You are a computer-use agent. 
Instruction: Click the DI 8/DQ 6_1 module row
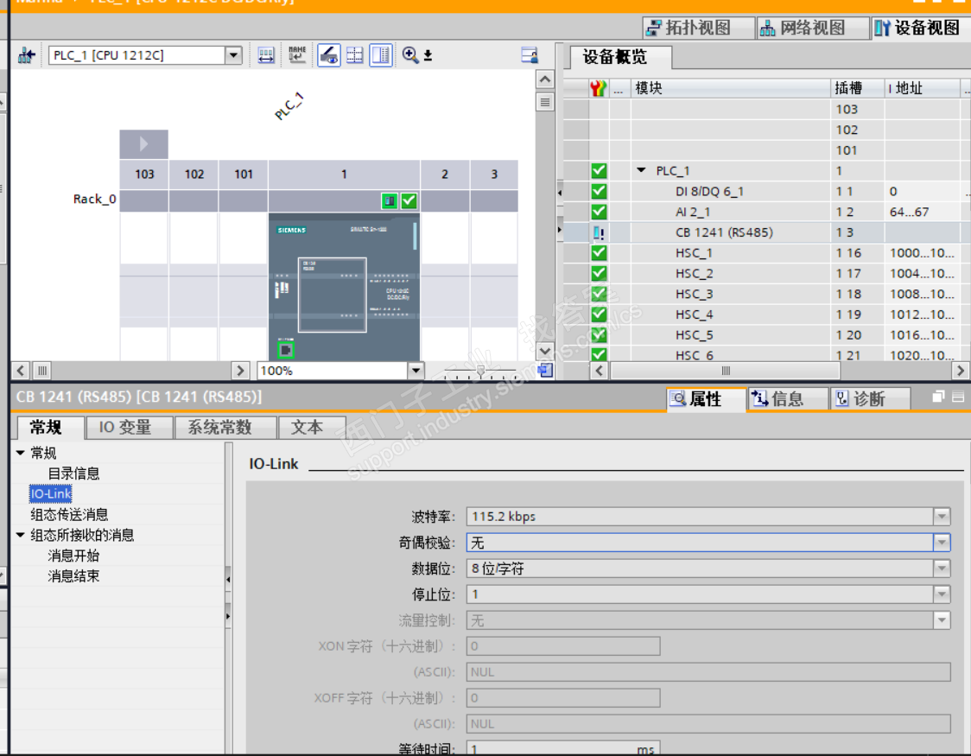tap(766, 191)
